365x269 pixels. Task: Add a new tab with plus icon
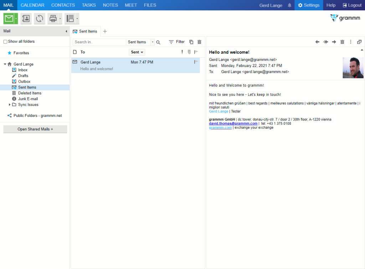105,31
